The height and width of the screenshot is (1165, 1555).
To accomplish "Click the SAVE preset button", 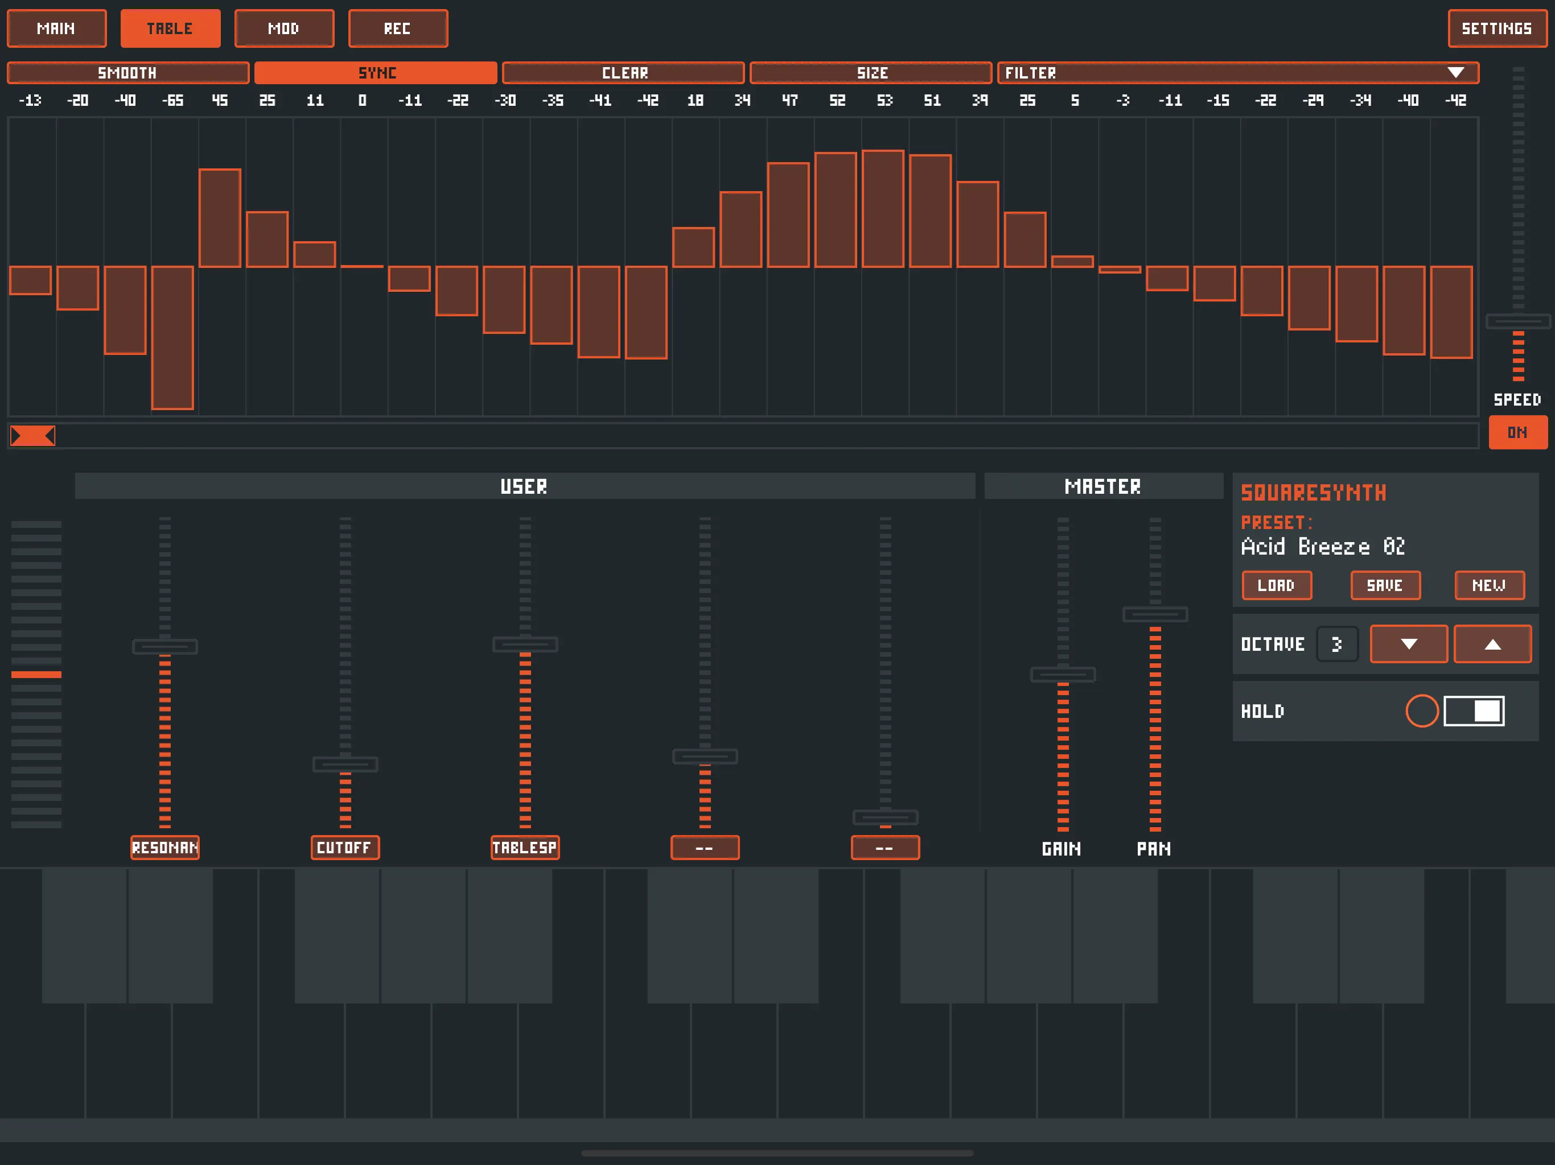I will [x=1384, y=585].
